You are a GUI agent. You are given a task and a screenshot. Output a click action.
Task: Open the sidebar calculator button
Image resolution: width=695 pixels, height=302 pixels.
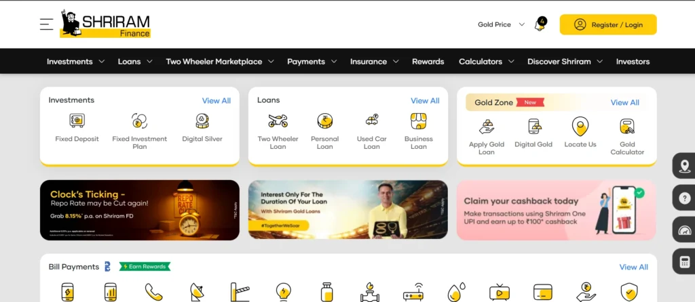(684, 261)
